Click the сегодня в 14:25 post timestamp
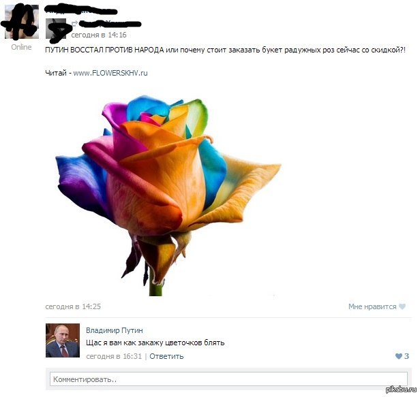The height and width of the screenshot is (397, 420). 73,306
